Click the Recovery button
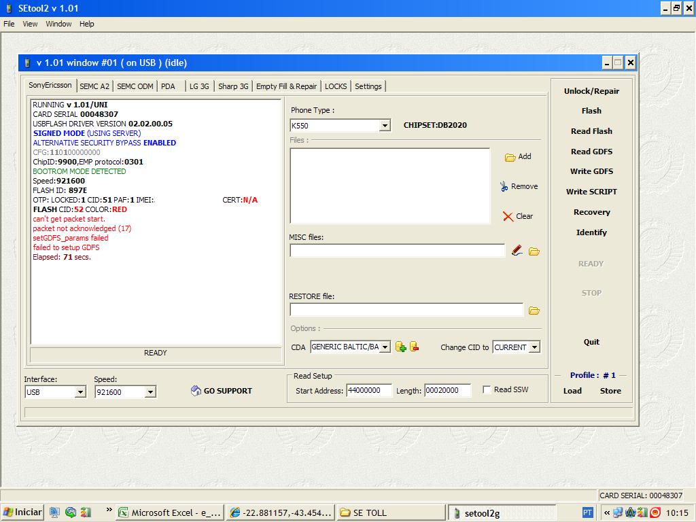This screenshot has width=696, height=522. point(592,212)
